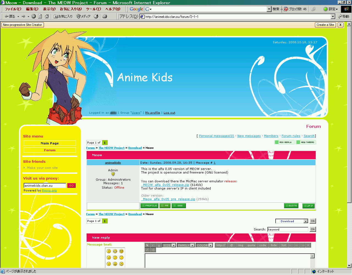Screen dimensions: 352x275
Task: Open the メディア media toolbar button
Action: point(83,16)
